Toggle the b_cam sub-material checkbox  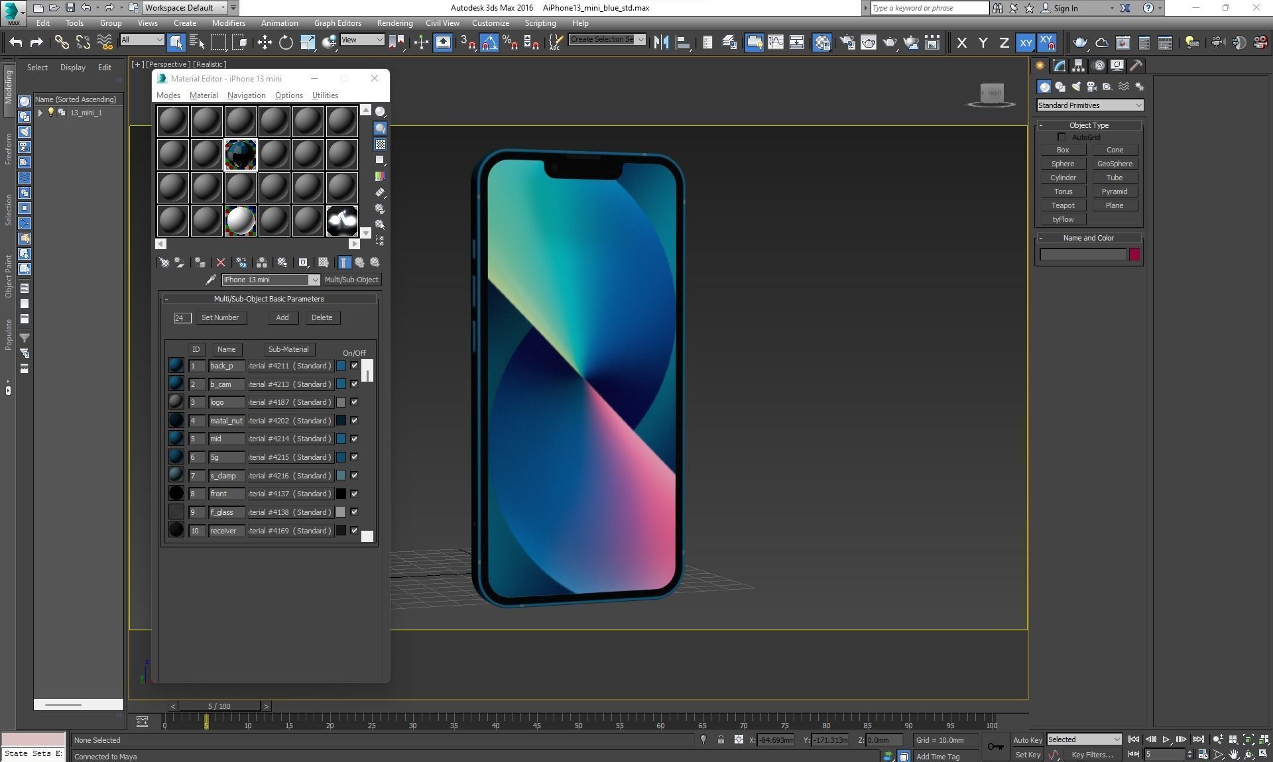click(354, 384)
